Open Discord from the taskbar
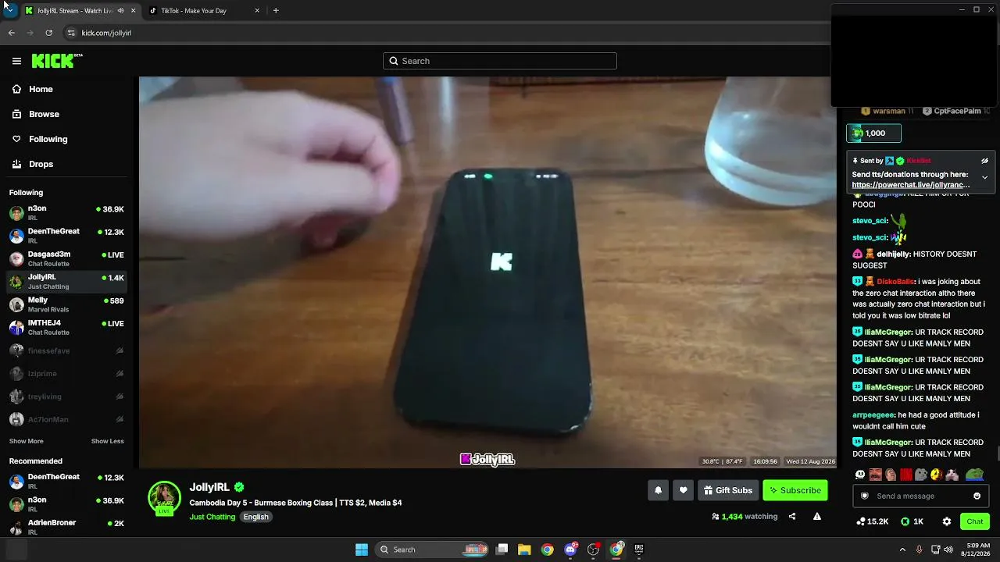 pyautogui.click(x=570, y=550)
